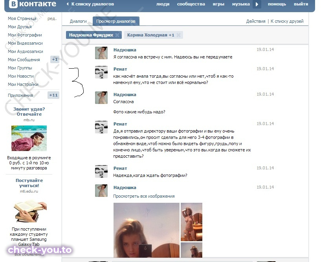The image size is (330, 262).
Task: Close the 'Карина Холодная' dialog tab
Action: [x=178, y=35]
